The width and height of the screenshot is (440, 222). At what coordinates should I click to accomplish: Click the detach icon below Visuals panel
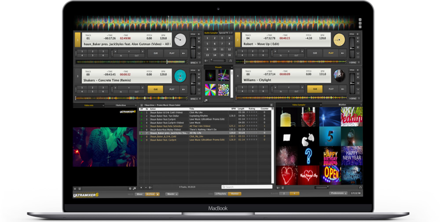[206, 100]
